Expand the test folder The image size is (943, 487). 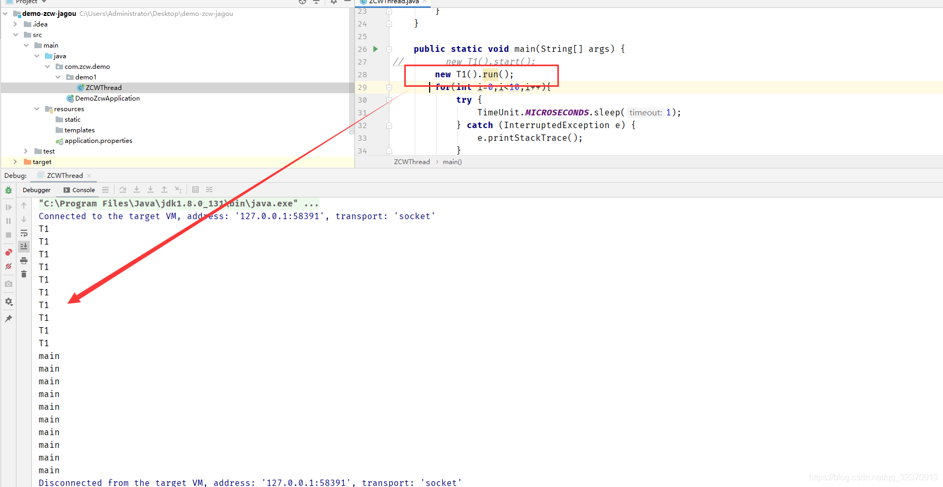pos(26,151)
